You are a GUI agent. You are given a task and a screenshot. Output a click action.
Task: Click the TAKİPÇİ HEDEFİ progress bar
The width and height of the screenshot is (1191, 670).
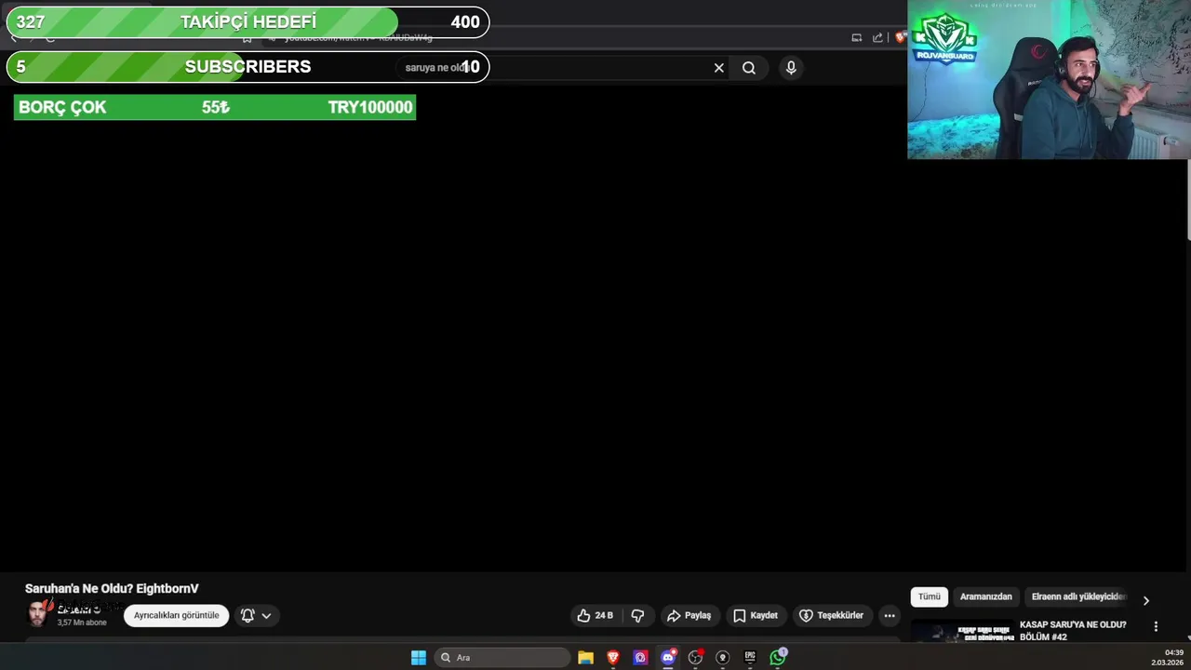point(248,22)
